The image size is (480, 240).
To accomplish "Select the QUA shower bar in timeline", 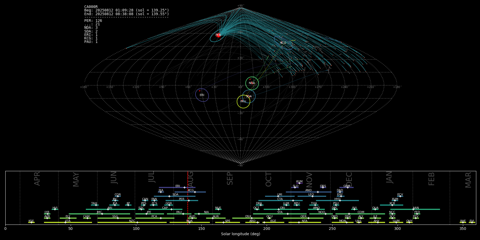I will point(375,209).
